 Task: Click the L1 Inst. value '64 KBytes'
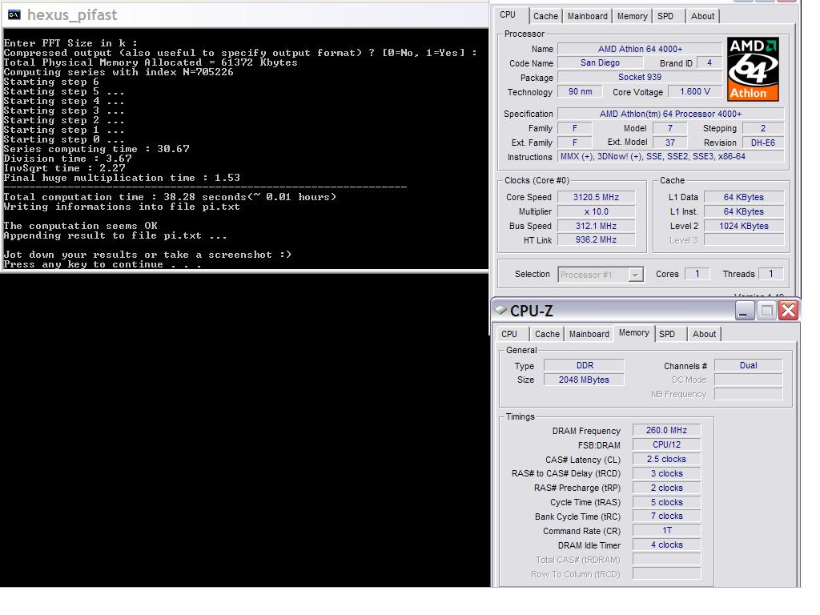point(744,211)
